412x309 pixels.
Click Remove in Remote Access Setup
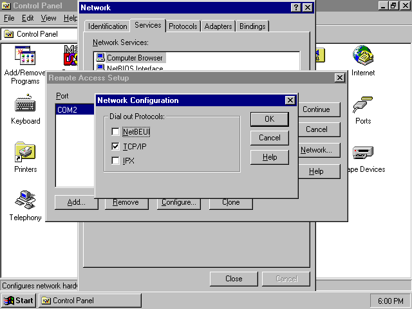[126, 203]
